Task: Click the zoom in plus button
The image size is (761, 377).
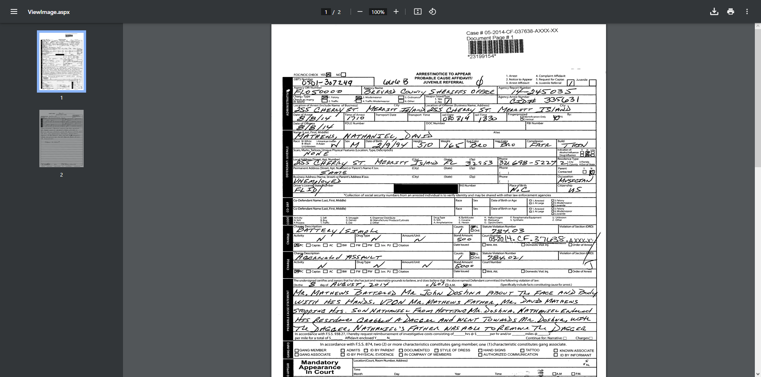Action: (x=396, y=11)
